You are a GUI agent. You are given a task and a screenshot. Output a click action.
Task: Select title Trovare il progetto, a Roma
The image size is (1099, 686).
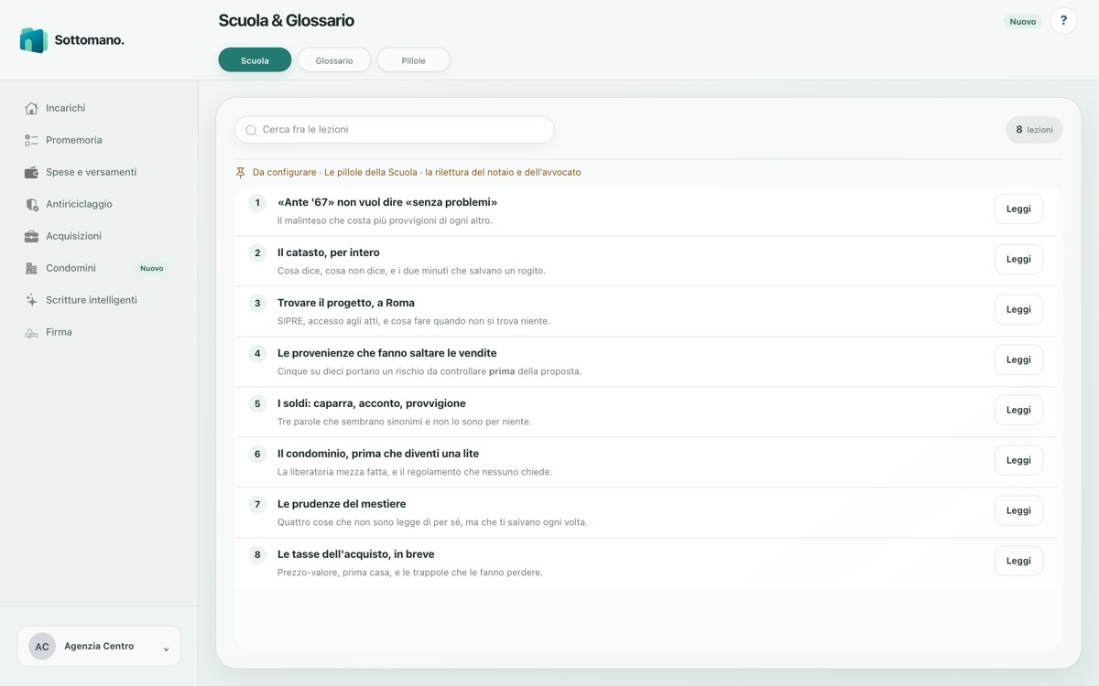coord(346,303)
